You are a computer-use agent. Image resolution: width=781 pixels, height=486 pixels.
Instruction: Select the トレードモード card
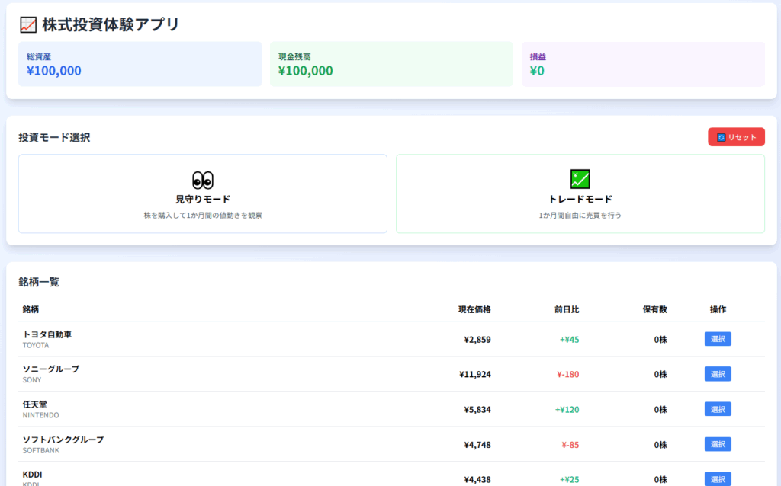click(580, 194)
